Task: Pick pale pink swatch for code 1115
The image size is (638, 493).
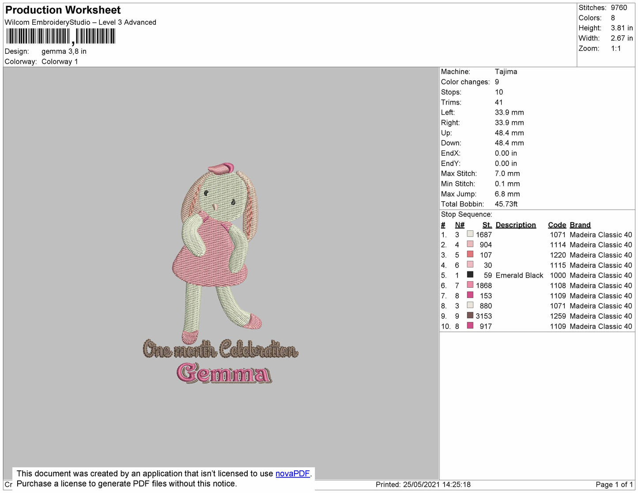Action: (470, 264)
